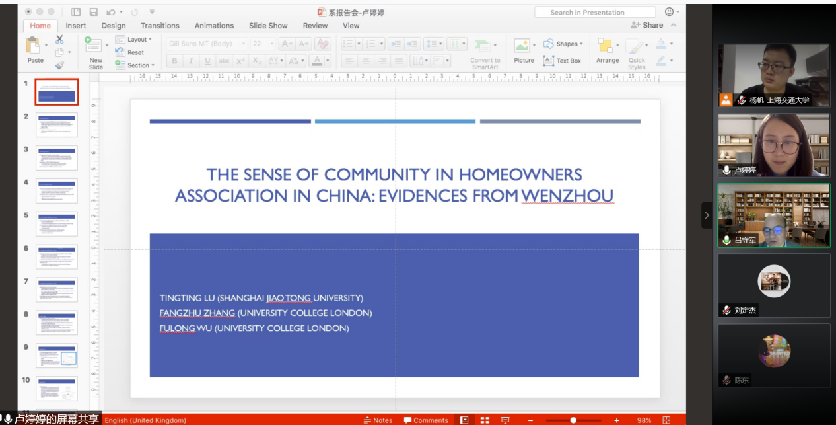Start Slide Show from status bar icon
Screen dimensions: 836x425
coord(505,420)
